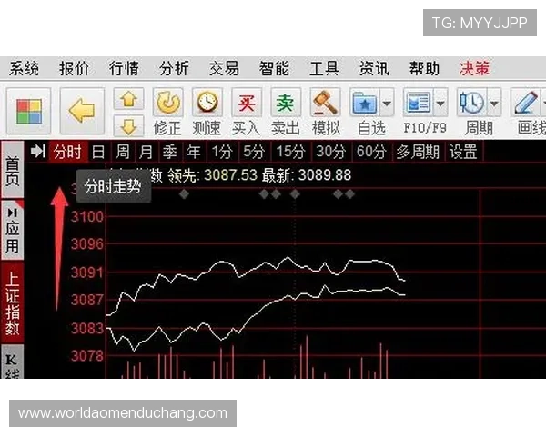Image resolution: width=546 pixels, height=436 pixels.
Task: Switch to the 1分 chart tab
Action: (223, 152)
